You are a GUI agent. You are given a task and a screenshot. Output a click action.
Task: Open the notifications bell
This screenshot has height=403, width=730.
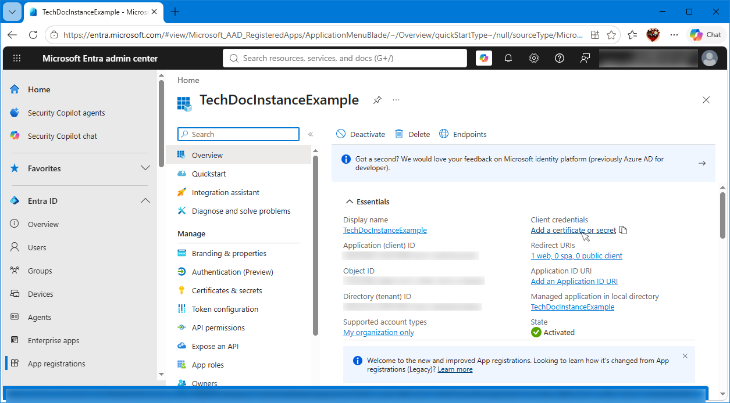(508, 58)
